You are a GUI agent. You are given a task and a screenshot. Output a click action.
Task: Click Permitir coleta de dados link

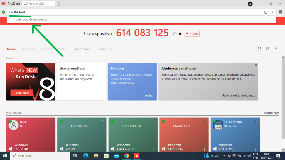239,96
